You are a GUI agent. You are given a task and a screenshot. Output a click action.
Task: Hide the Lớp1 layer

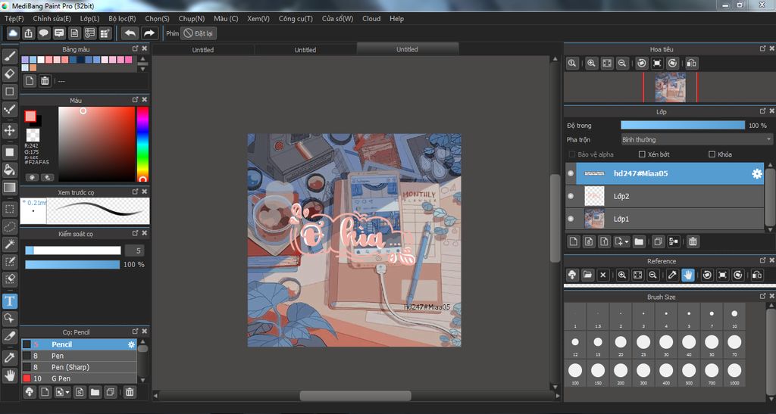point(571,219)
